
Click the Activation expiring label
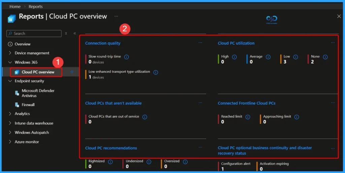point(274,164)
